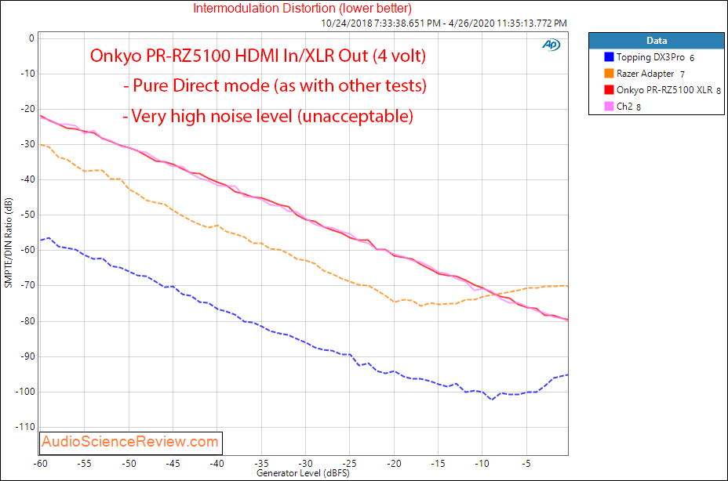
Task: Click the 'Generator Level (dBFS)' axis title
Action: coord(303,473)
